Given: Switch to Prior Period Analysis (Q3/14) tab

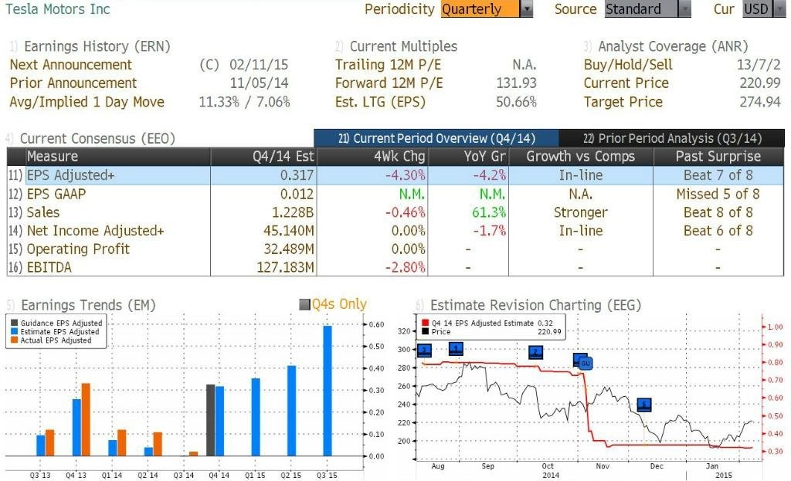Looking at the screenshot, I should tap(672, 138).
